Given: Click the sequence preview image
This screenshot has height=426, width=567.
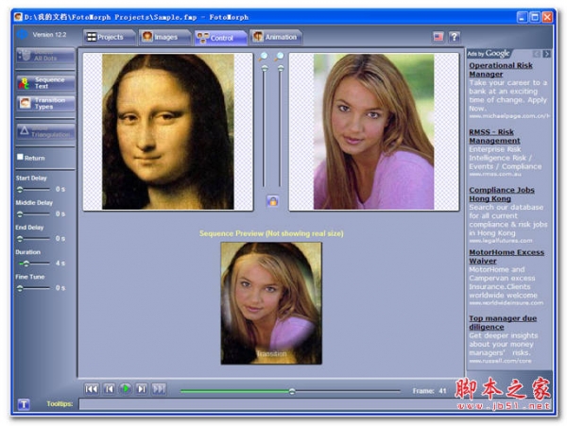Looking at the screenshot, I should point(271,303).
